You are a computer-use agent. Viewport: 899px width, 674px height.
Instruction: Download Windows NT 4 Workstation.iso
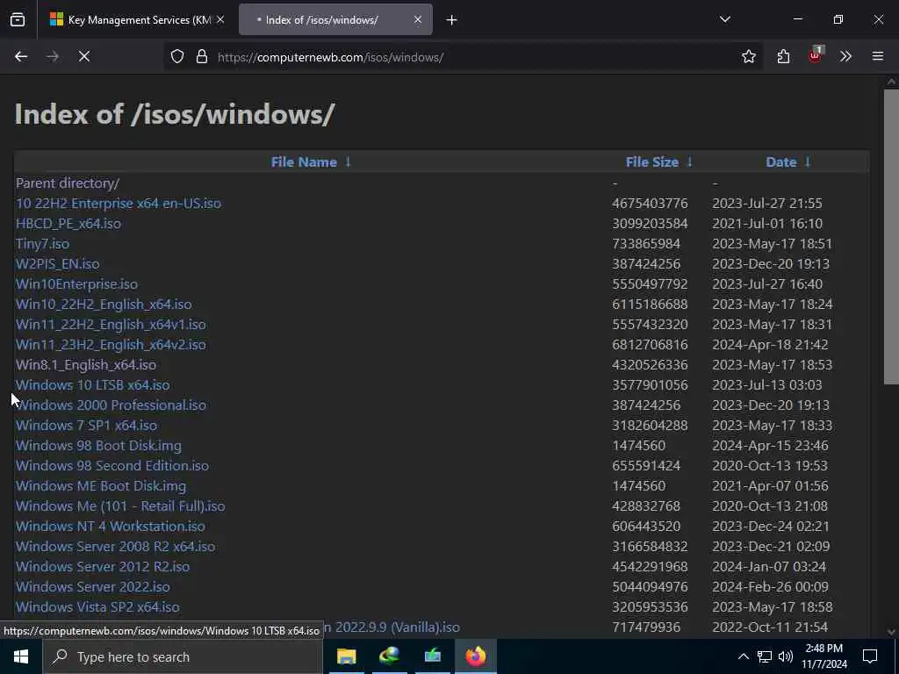click(110, 527)
